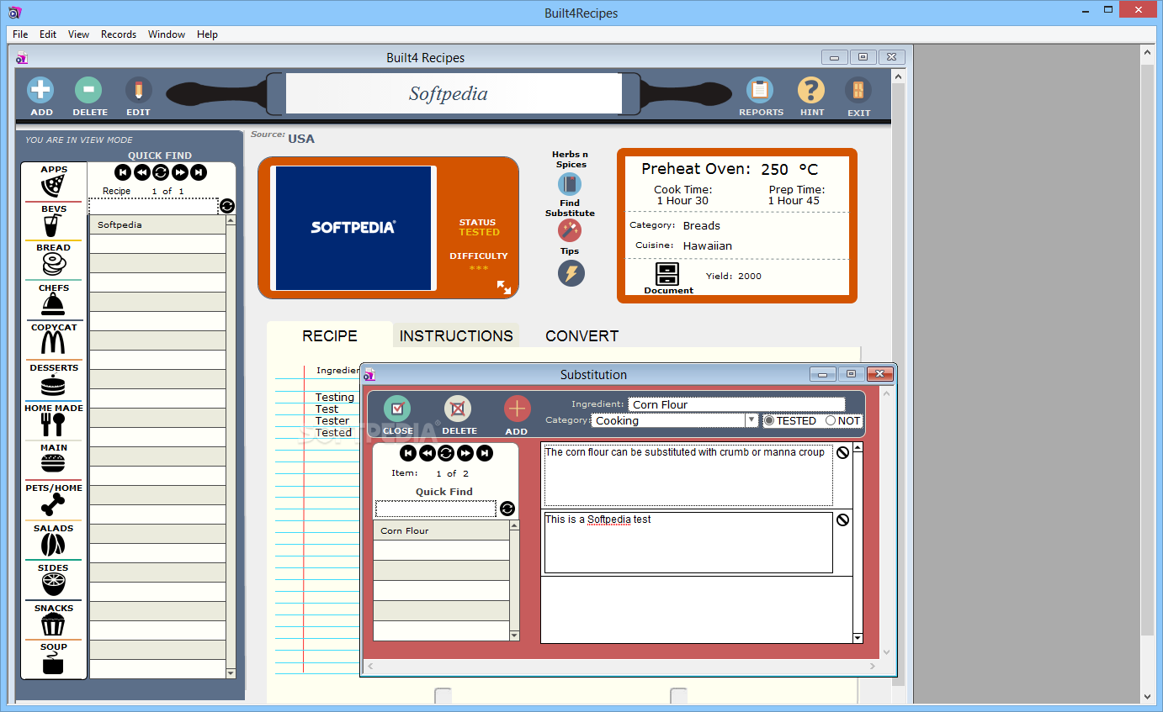Click ADD in Substitution window toolbar
The height and width of the screenshot is (712, 1163).
[x=517, y=409]
